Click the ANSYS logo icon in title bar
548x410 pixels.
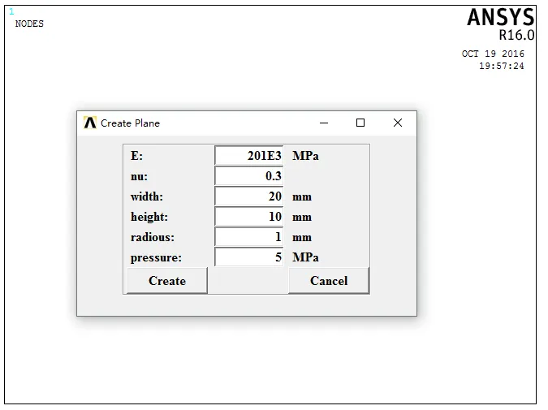pos(90,123)
